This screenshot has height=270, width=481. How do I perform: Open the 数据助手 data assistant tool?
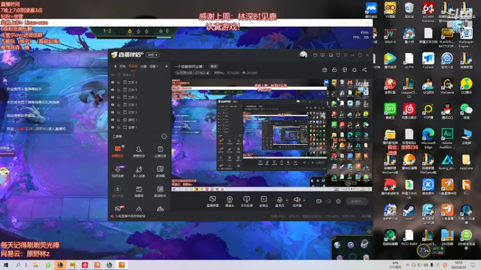pyautogui.click(x=160, y=191)
